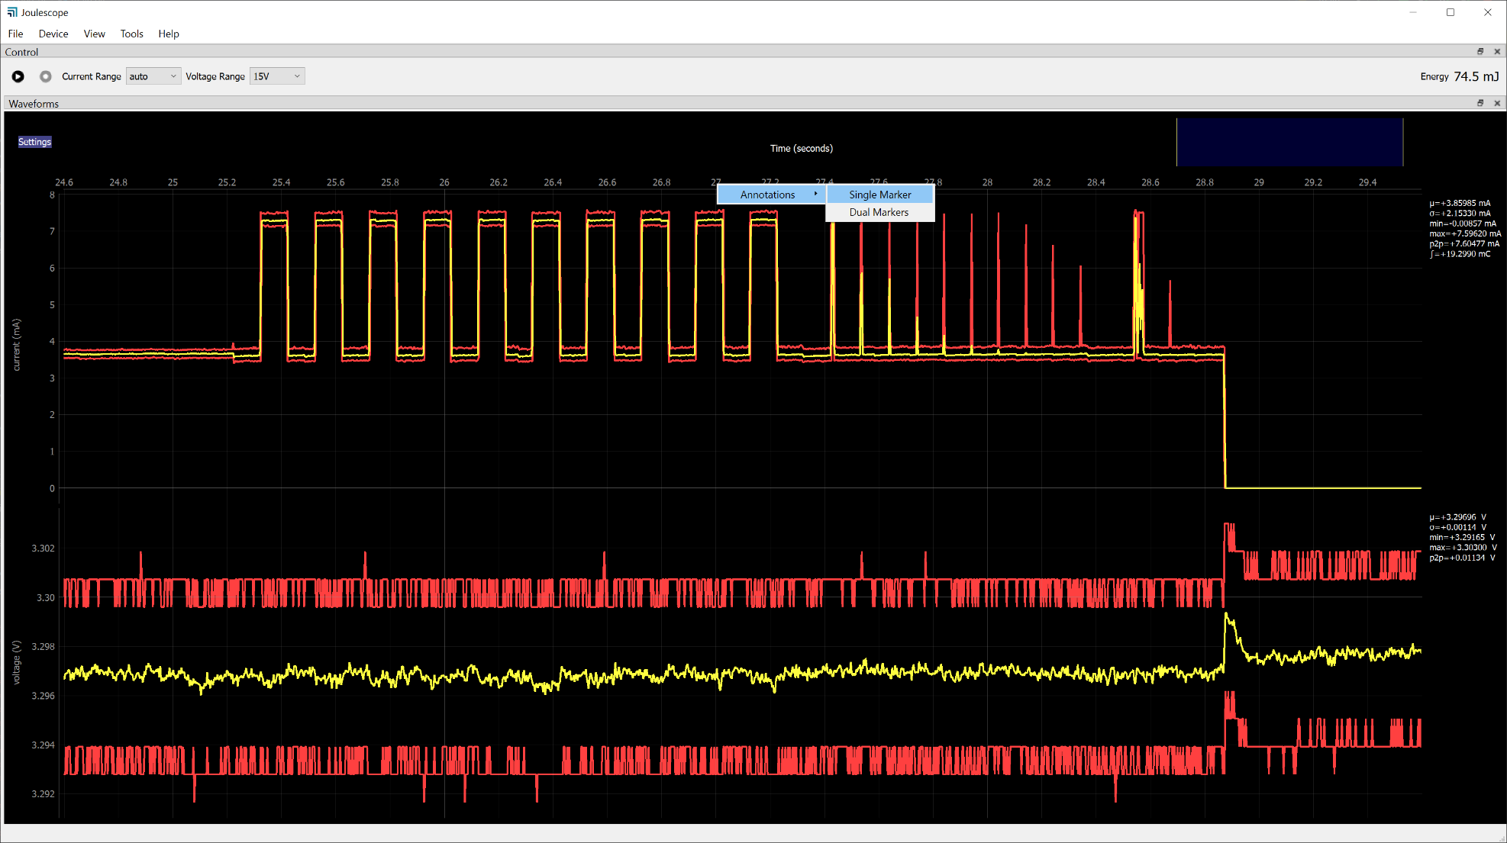Open the Help menu
Screen dimensions: 1507x843
(x=169, y=34)
